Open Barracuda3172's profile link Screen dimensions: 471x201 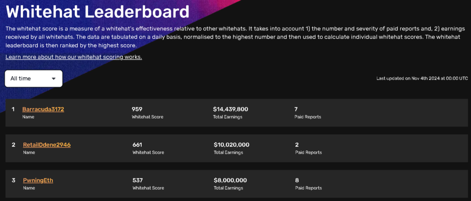pyautogui.click(x=43, y=109)
